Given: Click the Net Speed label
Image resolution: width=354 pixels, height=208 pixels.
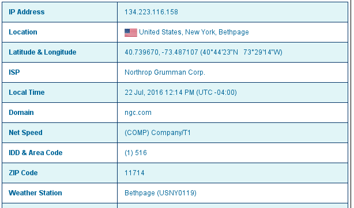Looking at the screenshot, I should 25,133.
